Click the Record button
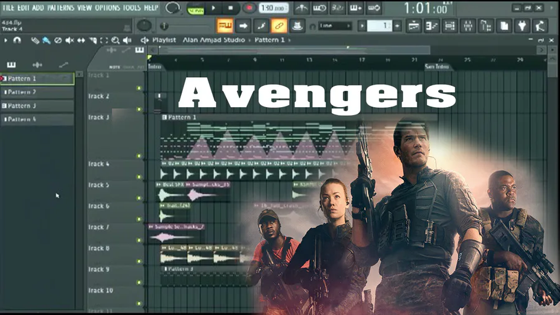 pos(249,8)
